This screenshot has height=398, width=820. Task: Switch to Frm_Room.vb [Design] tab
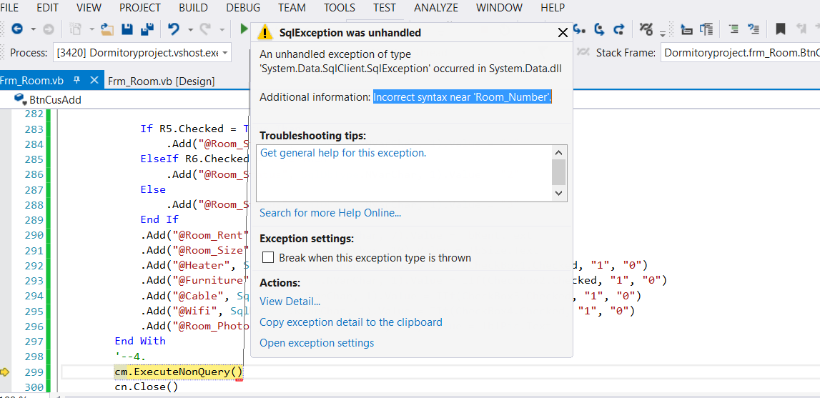coord(161,81)
